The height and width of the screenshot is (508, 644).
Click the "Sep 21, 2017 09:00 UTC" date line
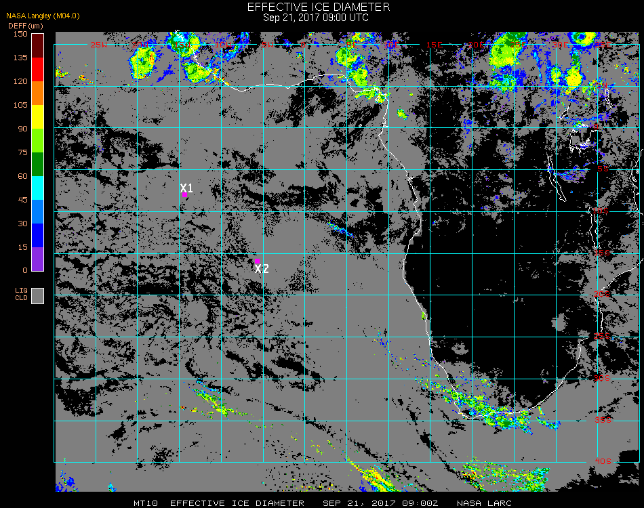coord(316,18)
